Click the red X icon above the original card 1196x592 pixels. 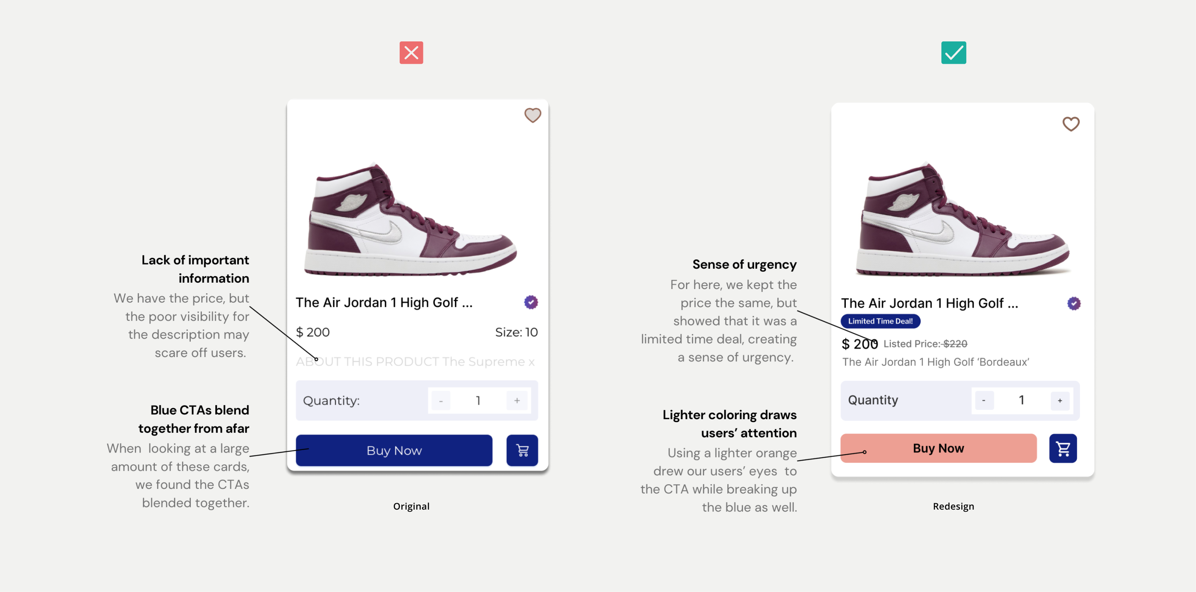pos(411,52)
